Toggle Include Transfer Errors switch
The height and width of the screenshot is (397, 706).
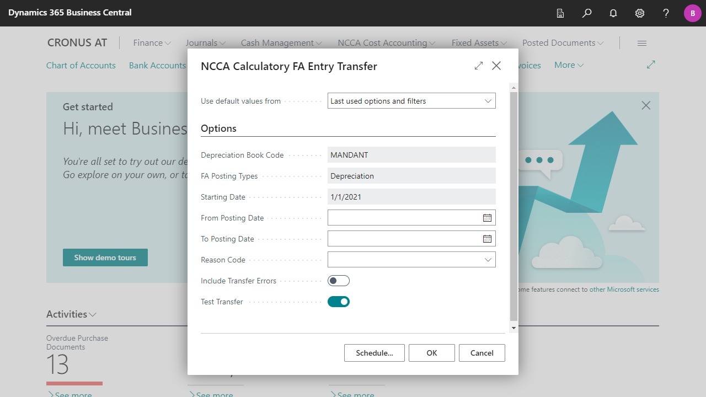pyautogui.click(x=339, y=281)
